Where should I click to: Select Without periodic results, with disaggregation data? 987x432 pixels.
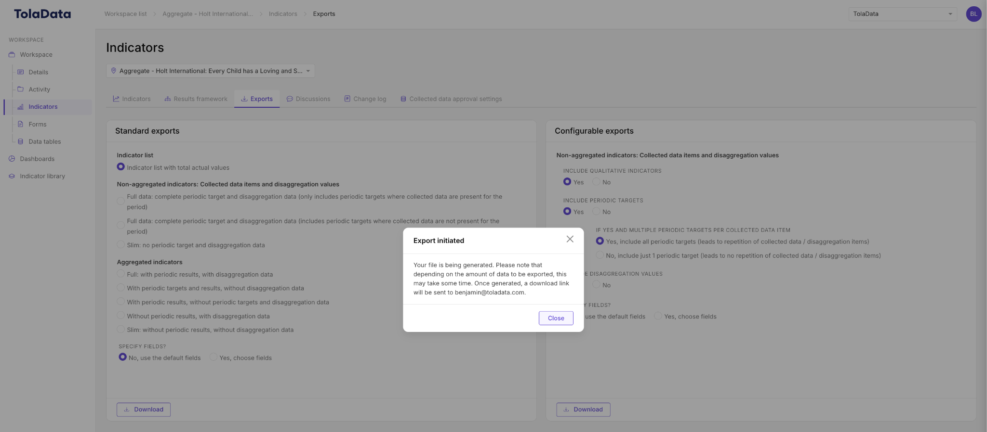(x=121, y=316)
